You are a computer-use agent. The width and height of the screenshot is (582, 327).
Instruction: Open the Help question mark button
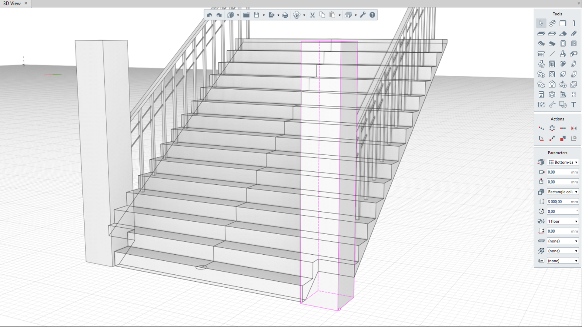372,15
